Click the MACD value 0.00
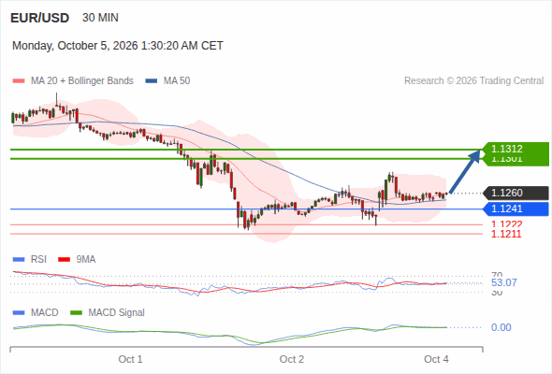This screenshot has height=374, width=552. (x=501, y=327)
